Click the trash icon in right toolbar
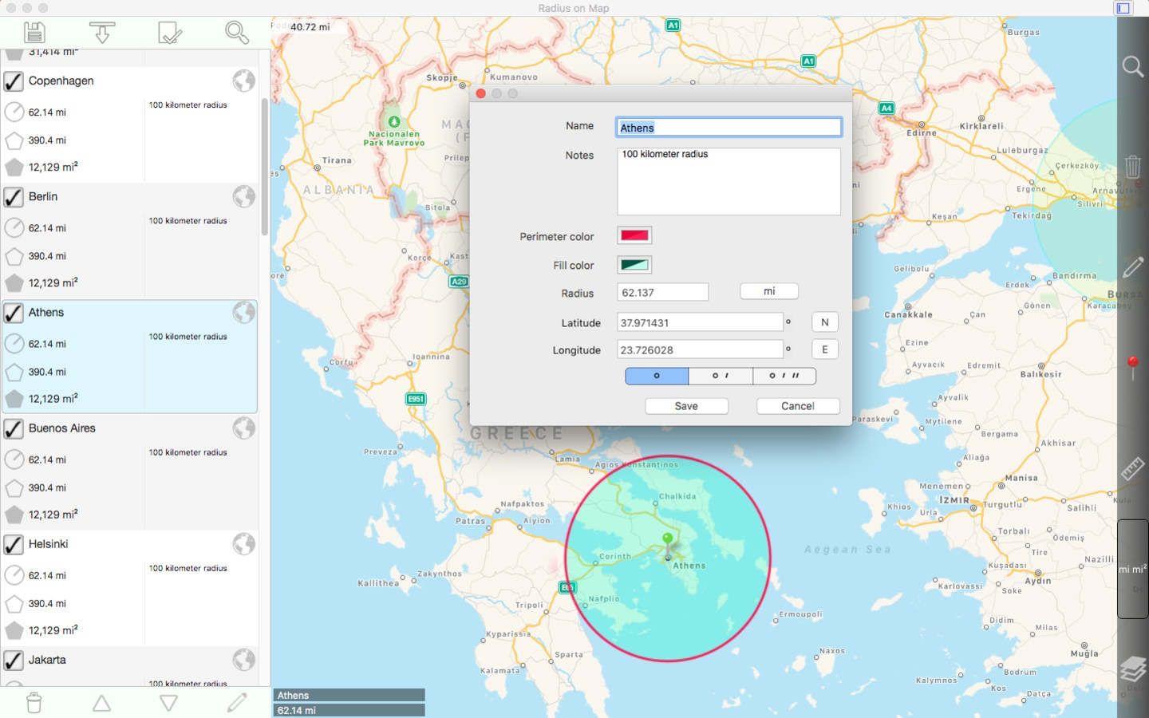The image size is (1149, 718). pyautogui.click(x=1133, y=167)
